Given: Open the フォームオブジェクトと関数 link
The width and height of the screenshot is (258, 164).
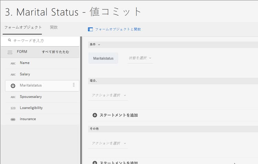Looking at the screenshot, I should pos(118,30).
